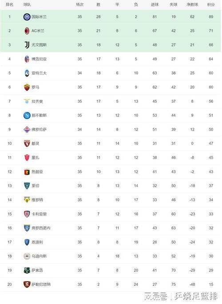
Task: Click the Torino (都灵) bull crest
Action: [27, 144]
